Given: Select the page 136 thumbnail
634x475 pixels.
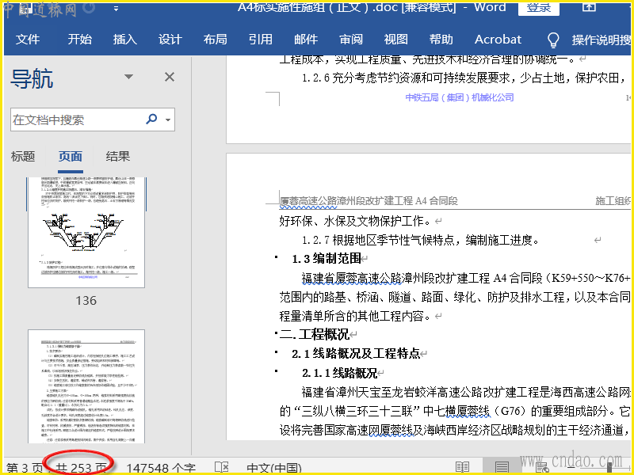Looking at the screenshot, I should pos(86,232).
